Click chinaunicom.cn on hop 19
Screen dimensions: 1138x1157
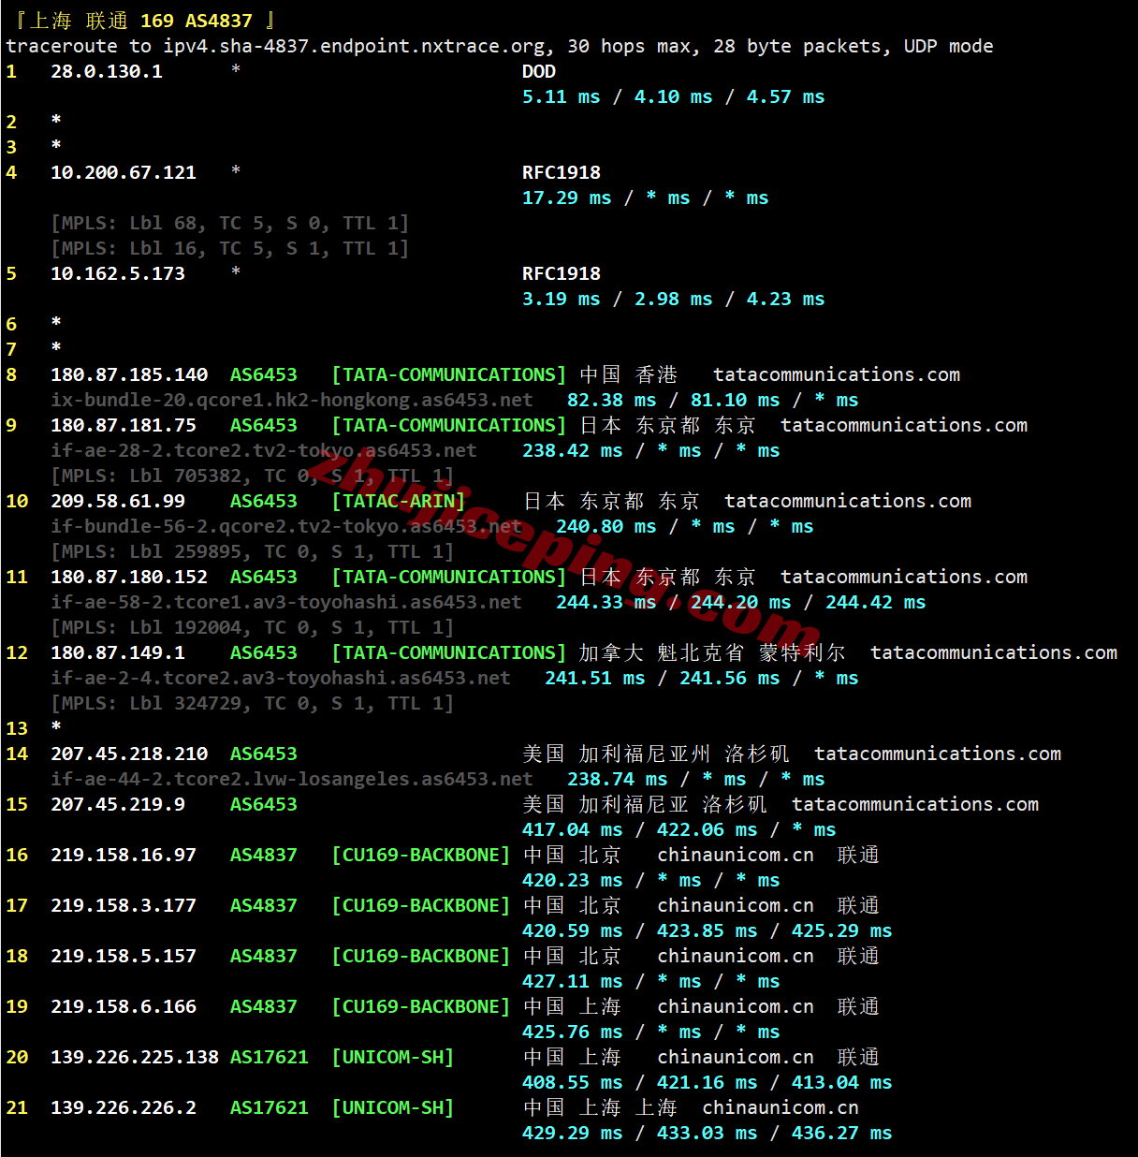click(x=736, y=1006)
